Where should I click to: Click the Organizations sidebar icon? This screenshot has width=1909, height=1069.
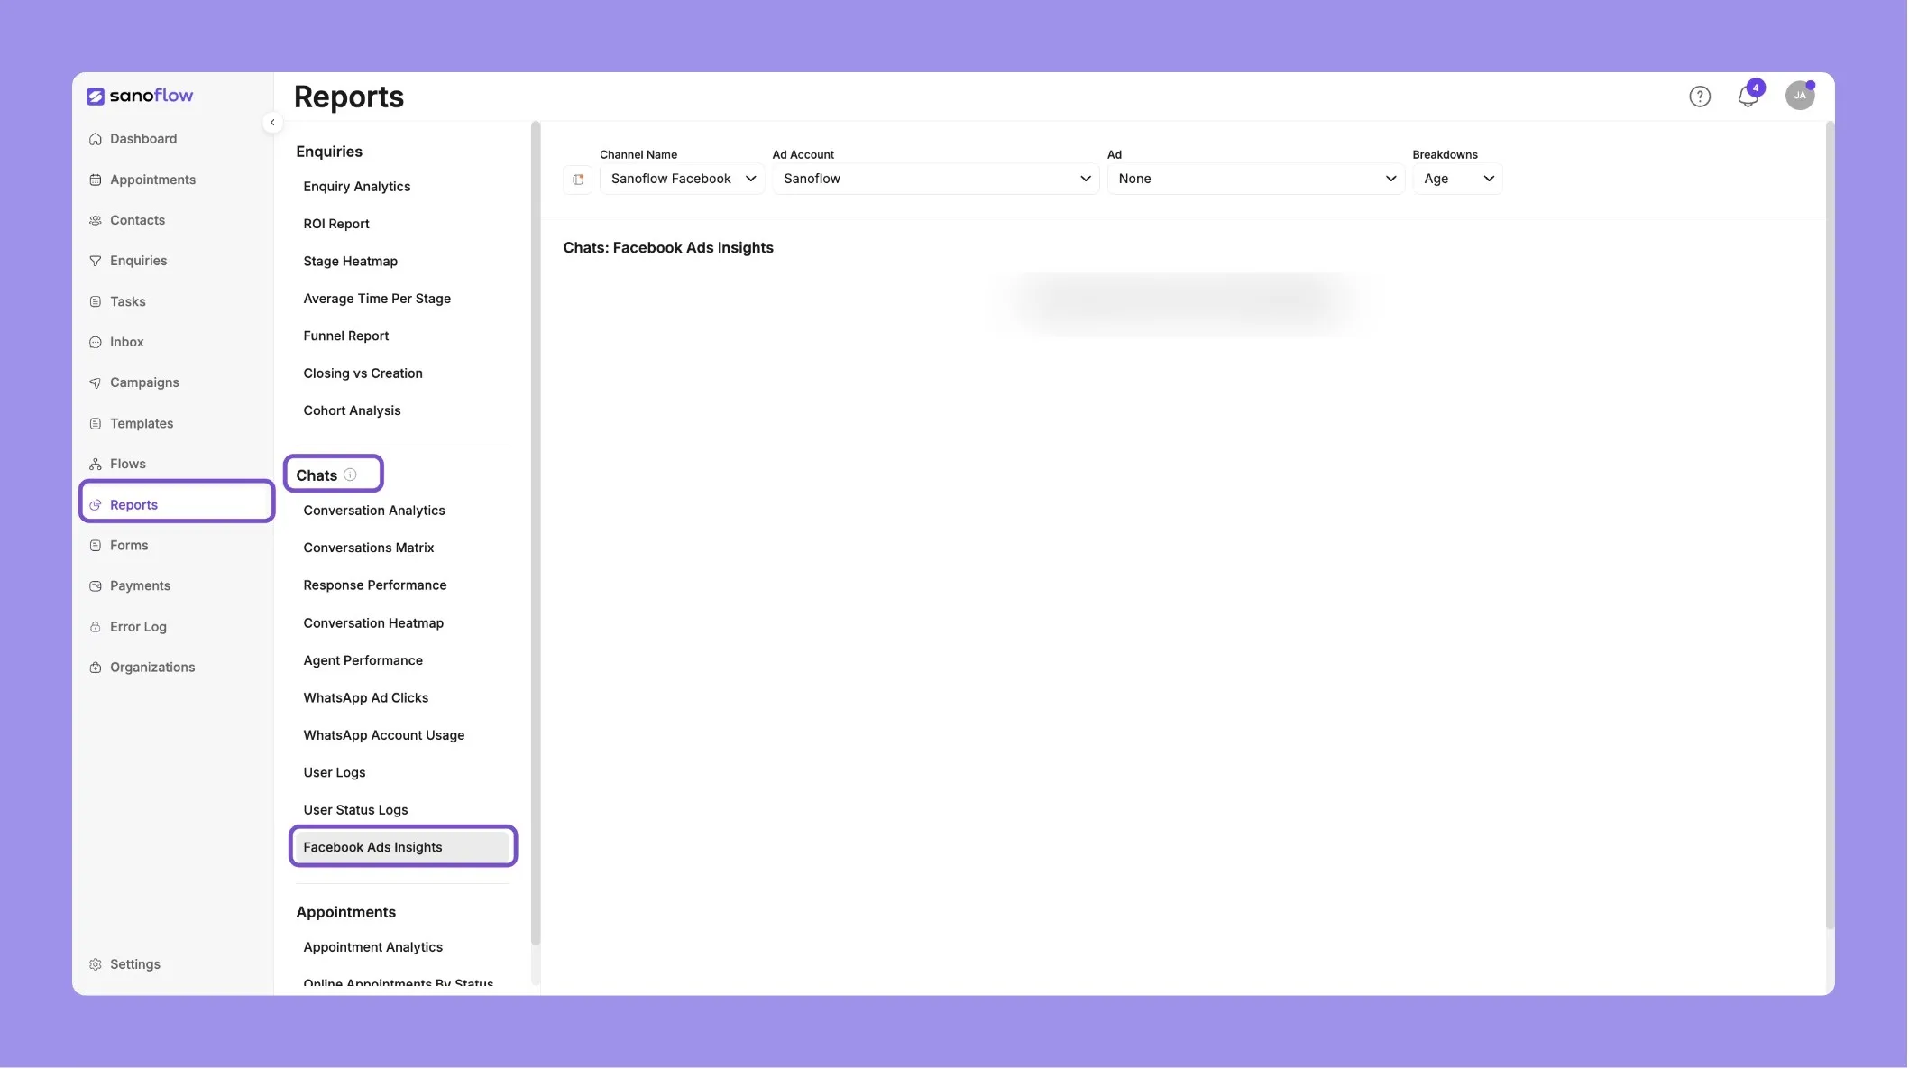pyautogui.click(x=96, y=668)
